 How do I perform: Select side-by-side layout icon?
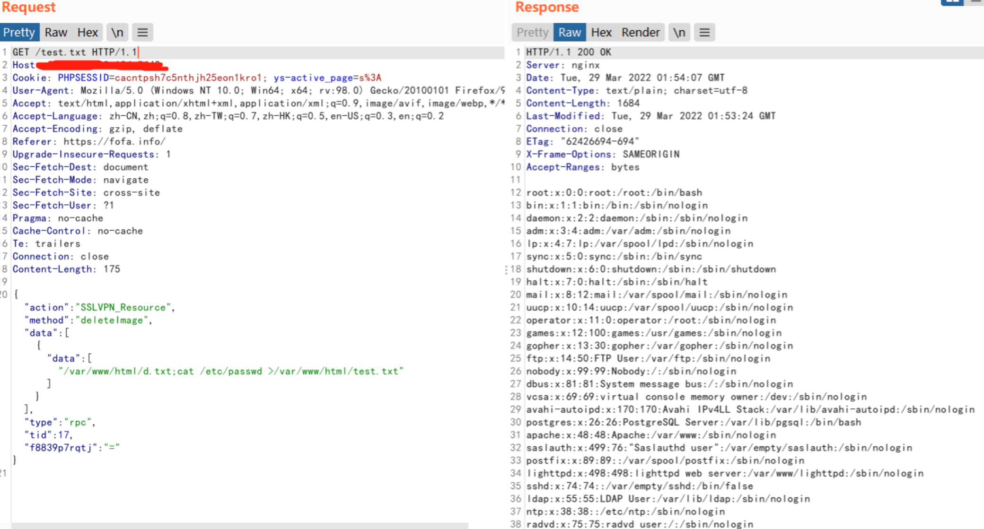952,2
